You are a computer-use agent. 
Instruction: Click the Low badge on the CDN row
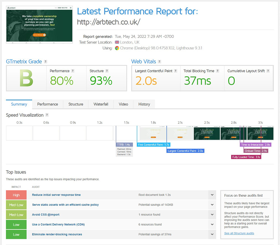16,225
